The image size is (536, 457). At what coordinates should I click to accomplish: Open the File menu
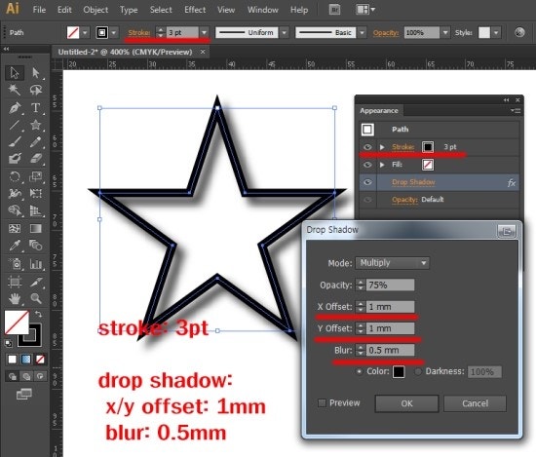(x=39, y=10)
